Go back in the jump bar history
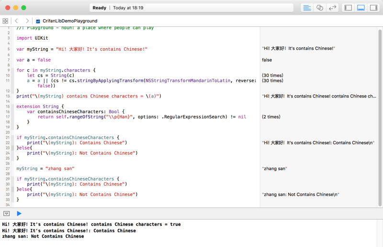Screen dimensions: 383x247 [16, 21]
